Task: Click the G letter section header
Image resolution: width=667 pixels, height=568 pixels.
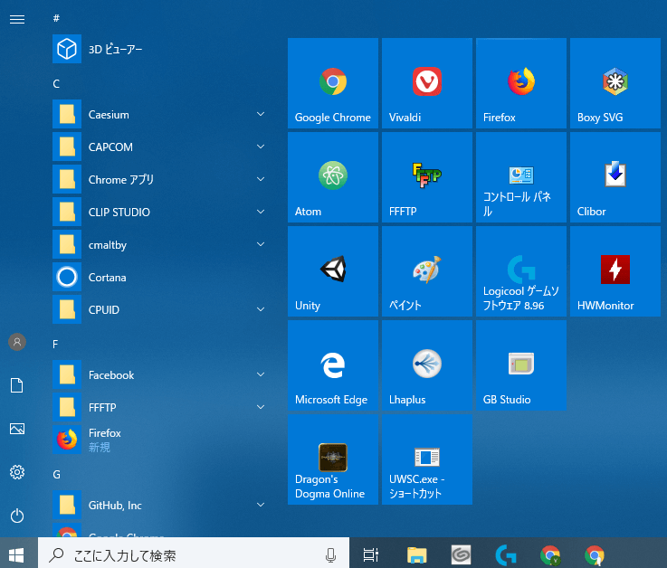Action: 57,475
